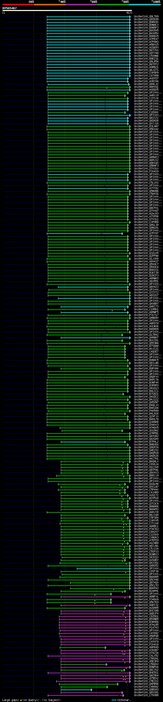Click the Large gaps legend text

click(x=31, y=700)
